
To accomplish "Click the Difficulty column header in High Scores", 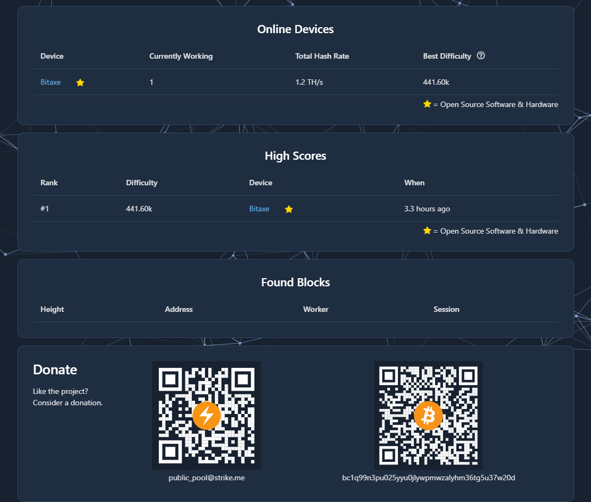I will (142, 183).
